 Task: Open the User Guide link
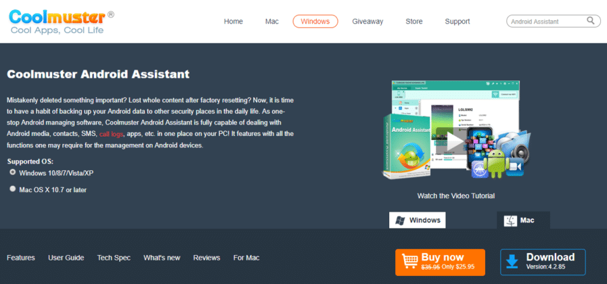(x=66, y=258)
